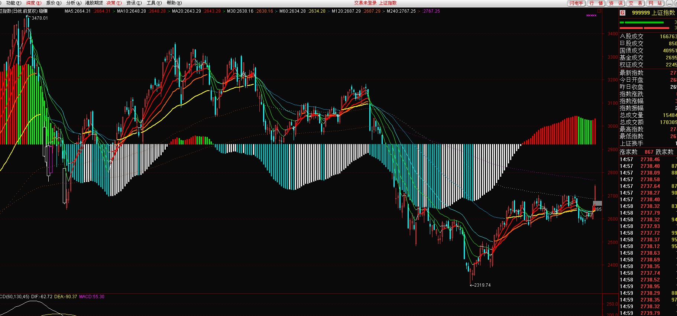Click the 2739.79 tick at 14:59

point(650,313)
